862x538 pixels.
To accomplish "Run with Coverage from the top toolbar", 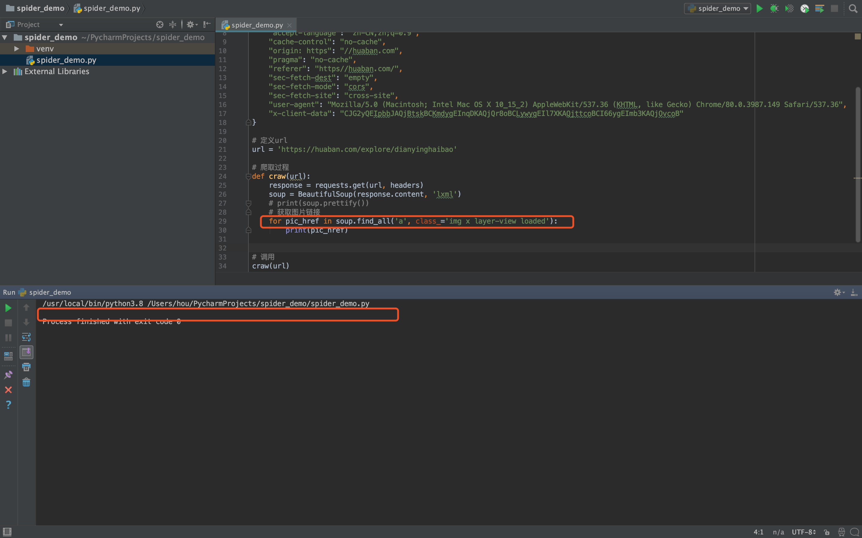I will 789,9.
